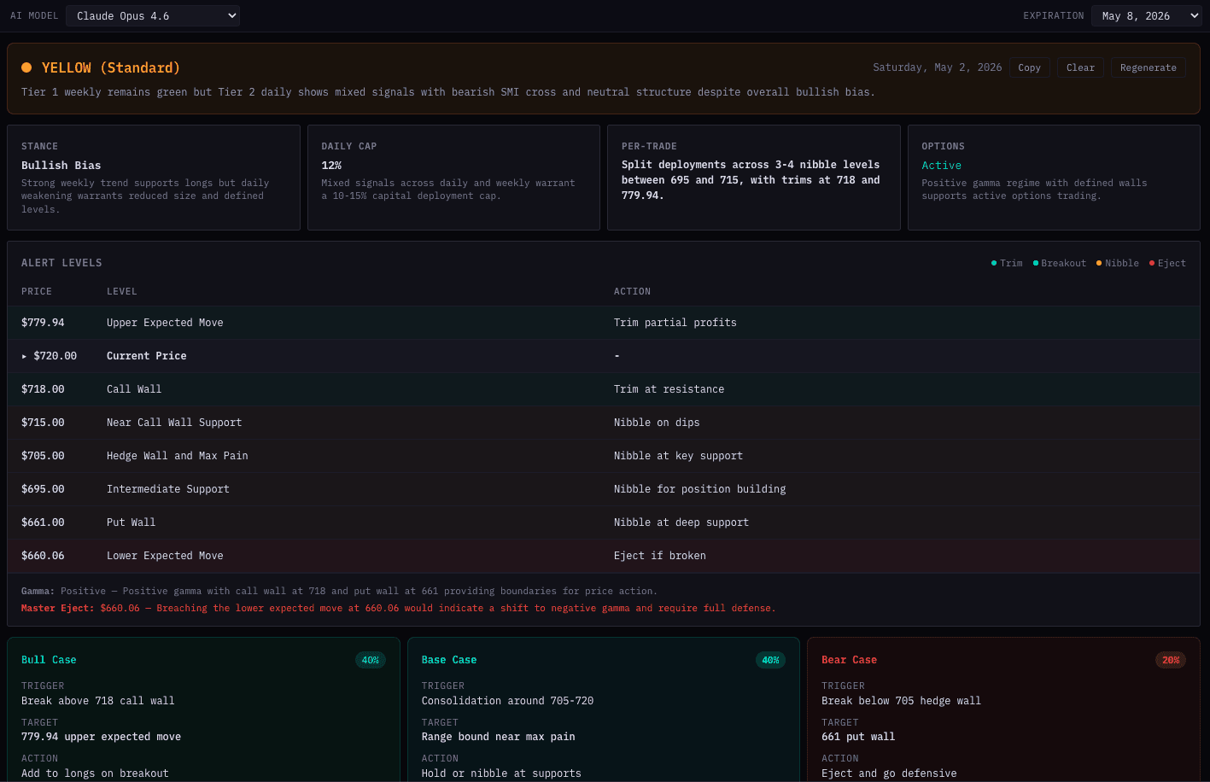This screenshot has height=782, width=1210.
Task: Click the YELLOW (Standard) heading
Action: [111, 67]
